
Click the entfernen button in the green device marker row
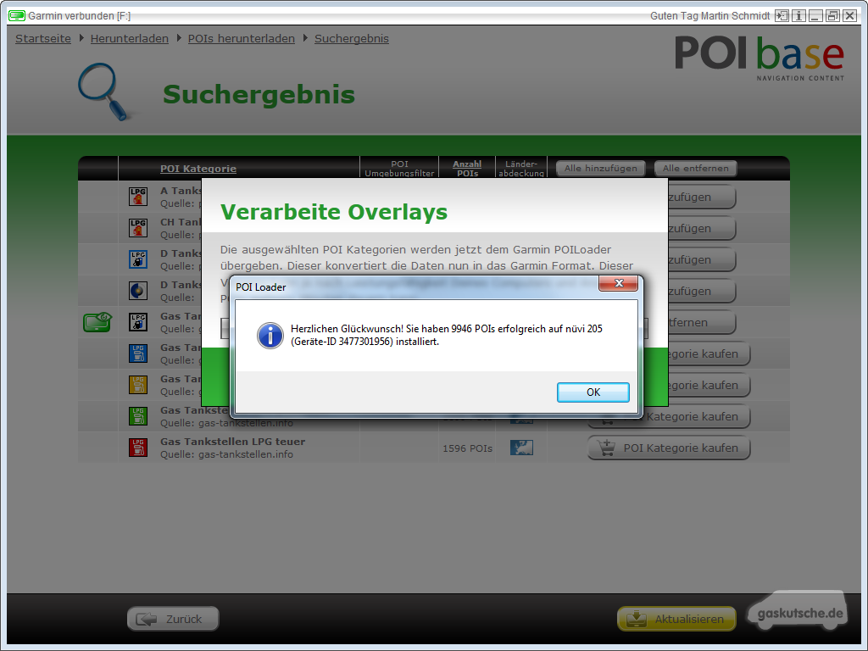click(701, 322)
